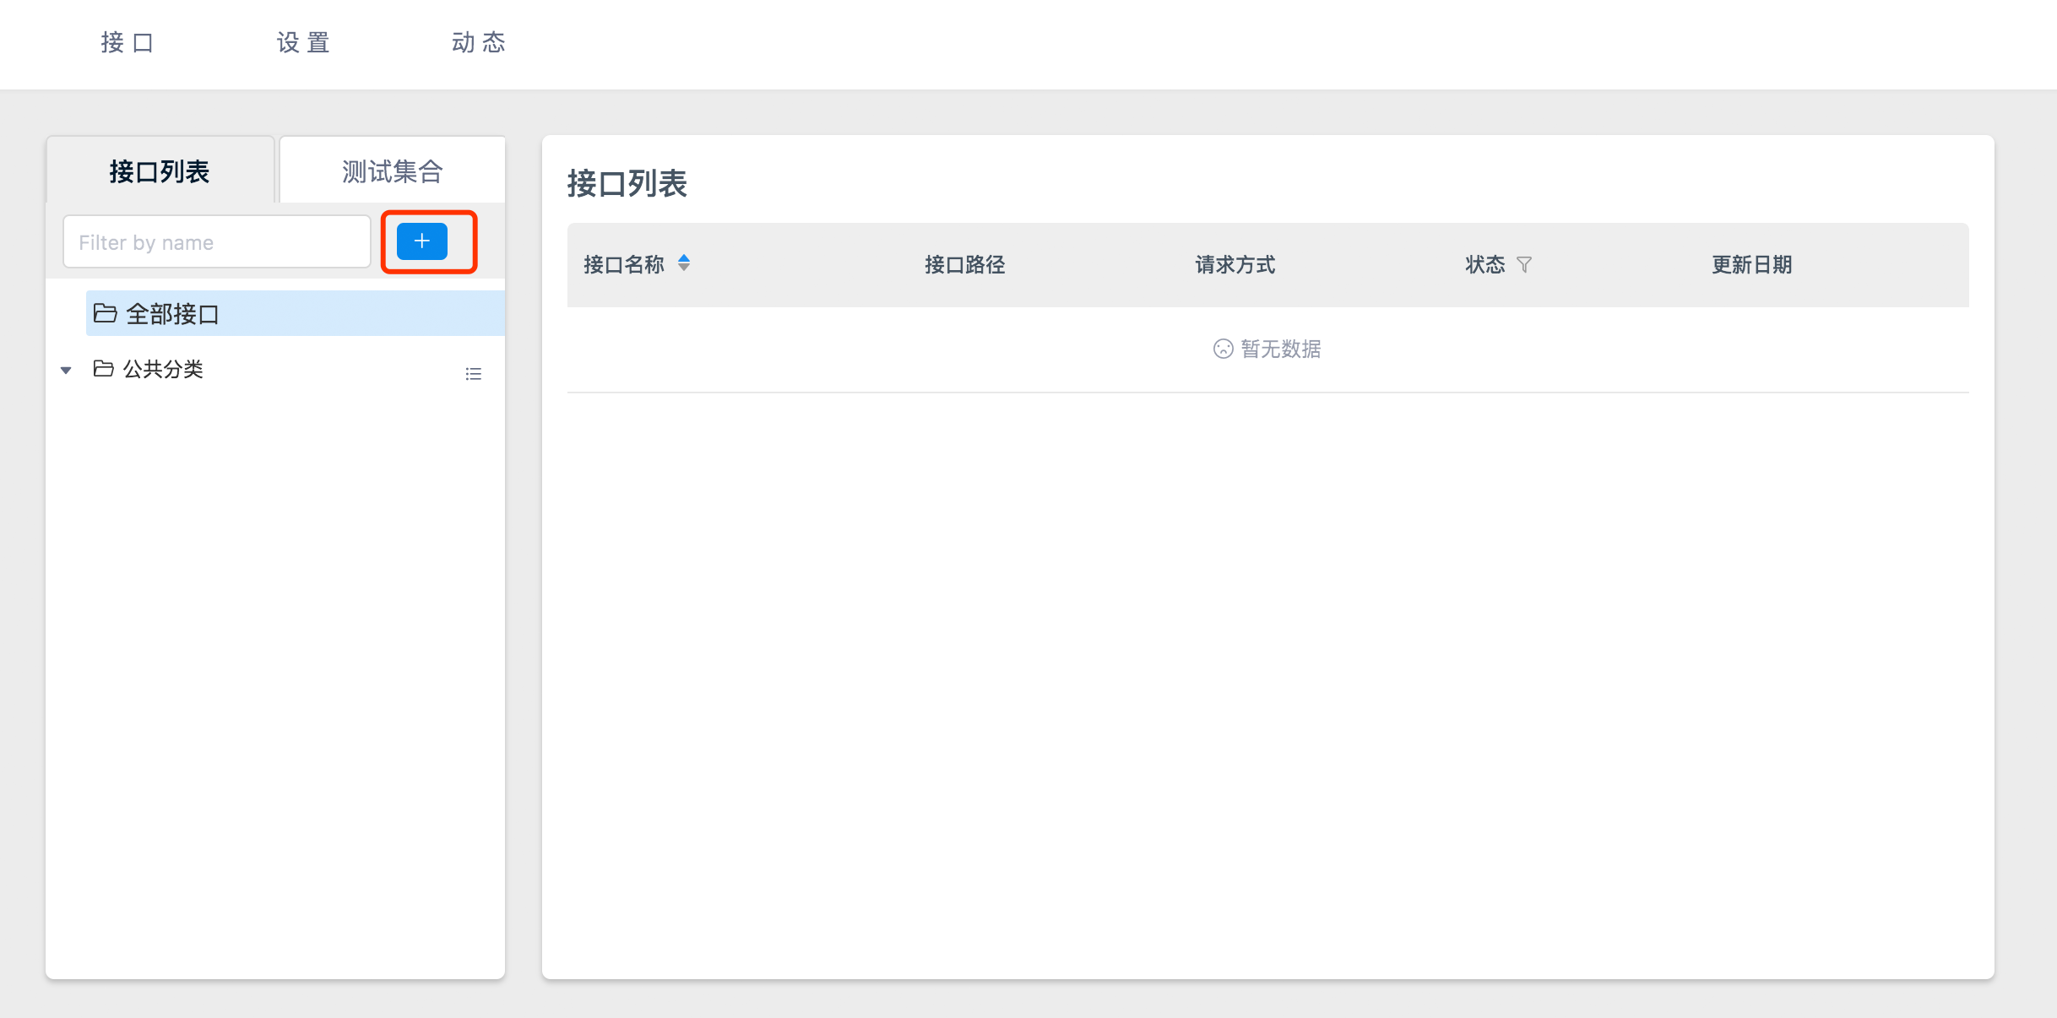Click the folder icon before 全部接口
The width and height of the screenshot is (2057, 1018).
click(105, 313)
